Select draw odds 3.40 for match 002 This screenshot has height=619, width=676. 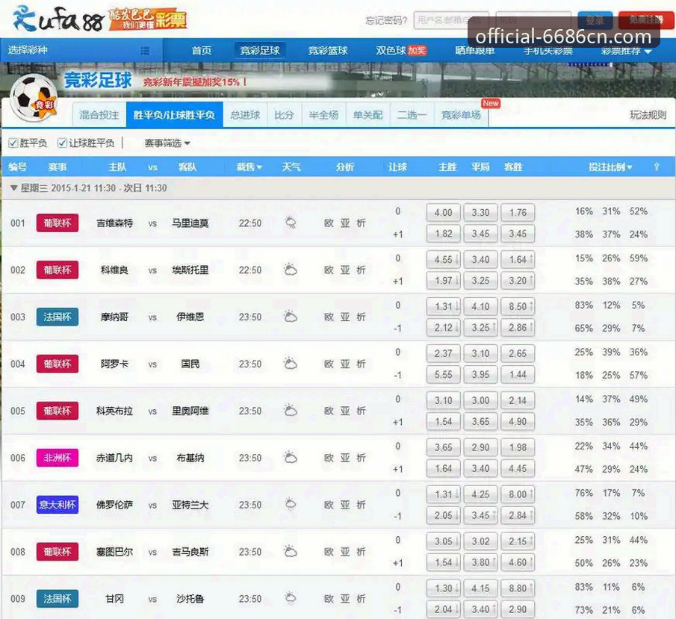(480, 260)
